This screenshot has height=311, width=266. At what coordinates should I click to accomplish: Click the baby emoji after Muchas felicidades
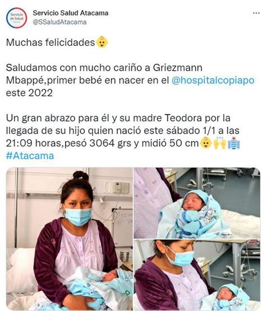(x=102, y=42)
